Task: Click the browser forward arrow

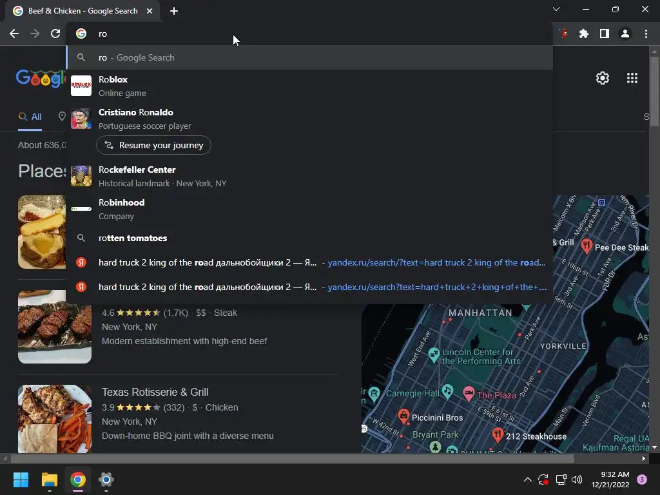Action: tap(35, 34)
